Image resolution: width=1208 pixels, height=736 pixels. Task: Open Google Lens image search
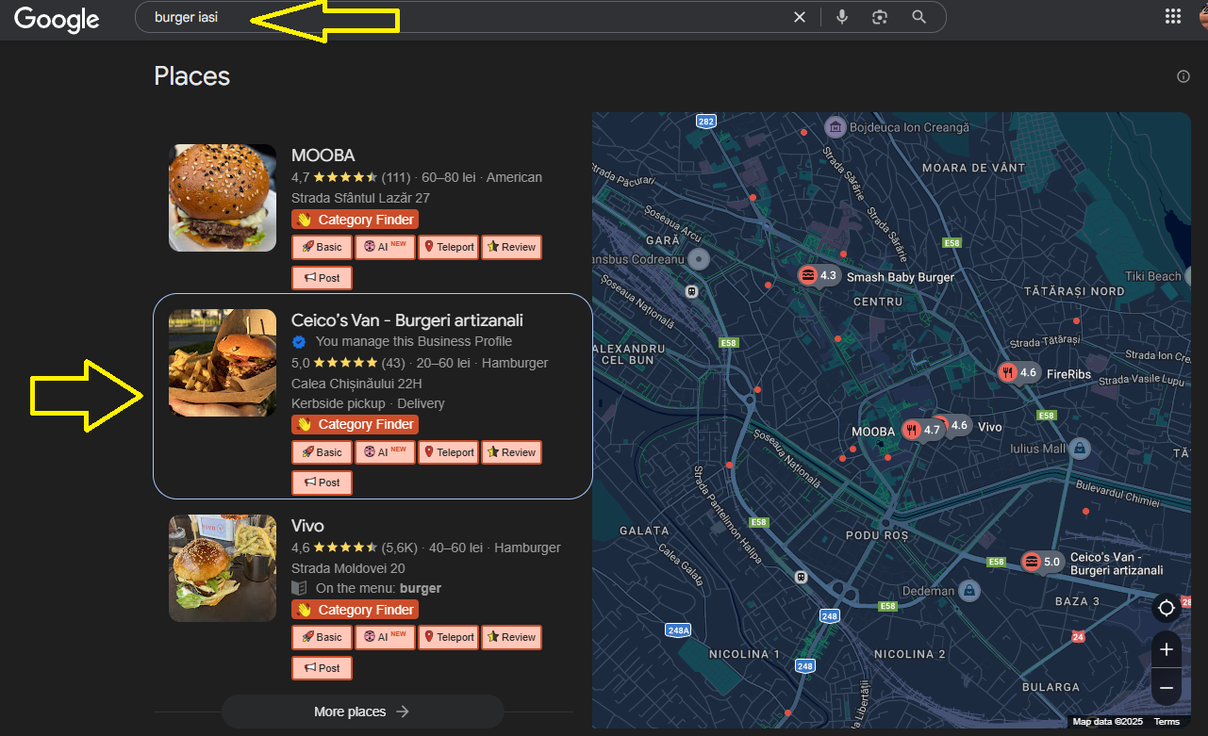pyautogui.click(x=880, y=17)
